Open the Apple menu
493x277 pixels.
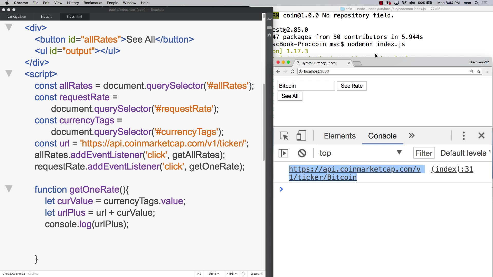tap(7, 3)
